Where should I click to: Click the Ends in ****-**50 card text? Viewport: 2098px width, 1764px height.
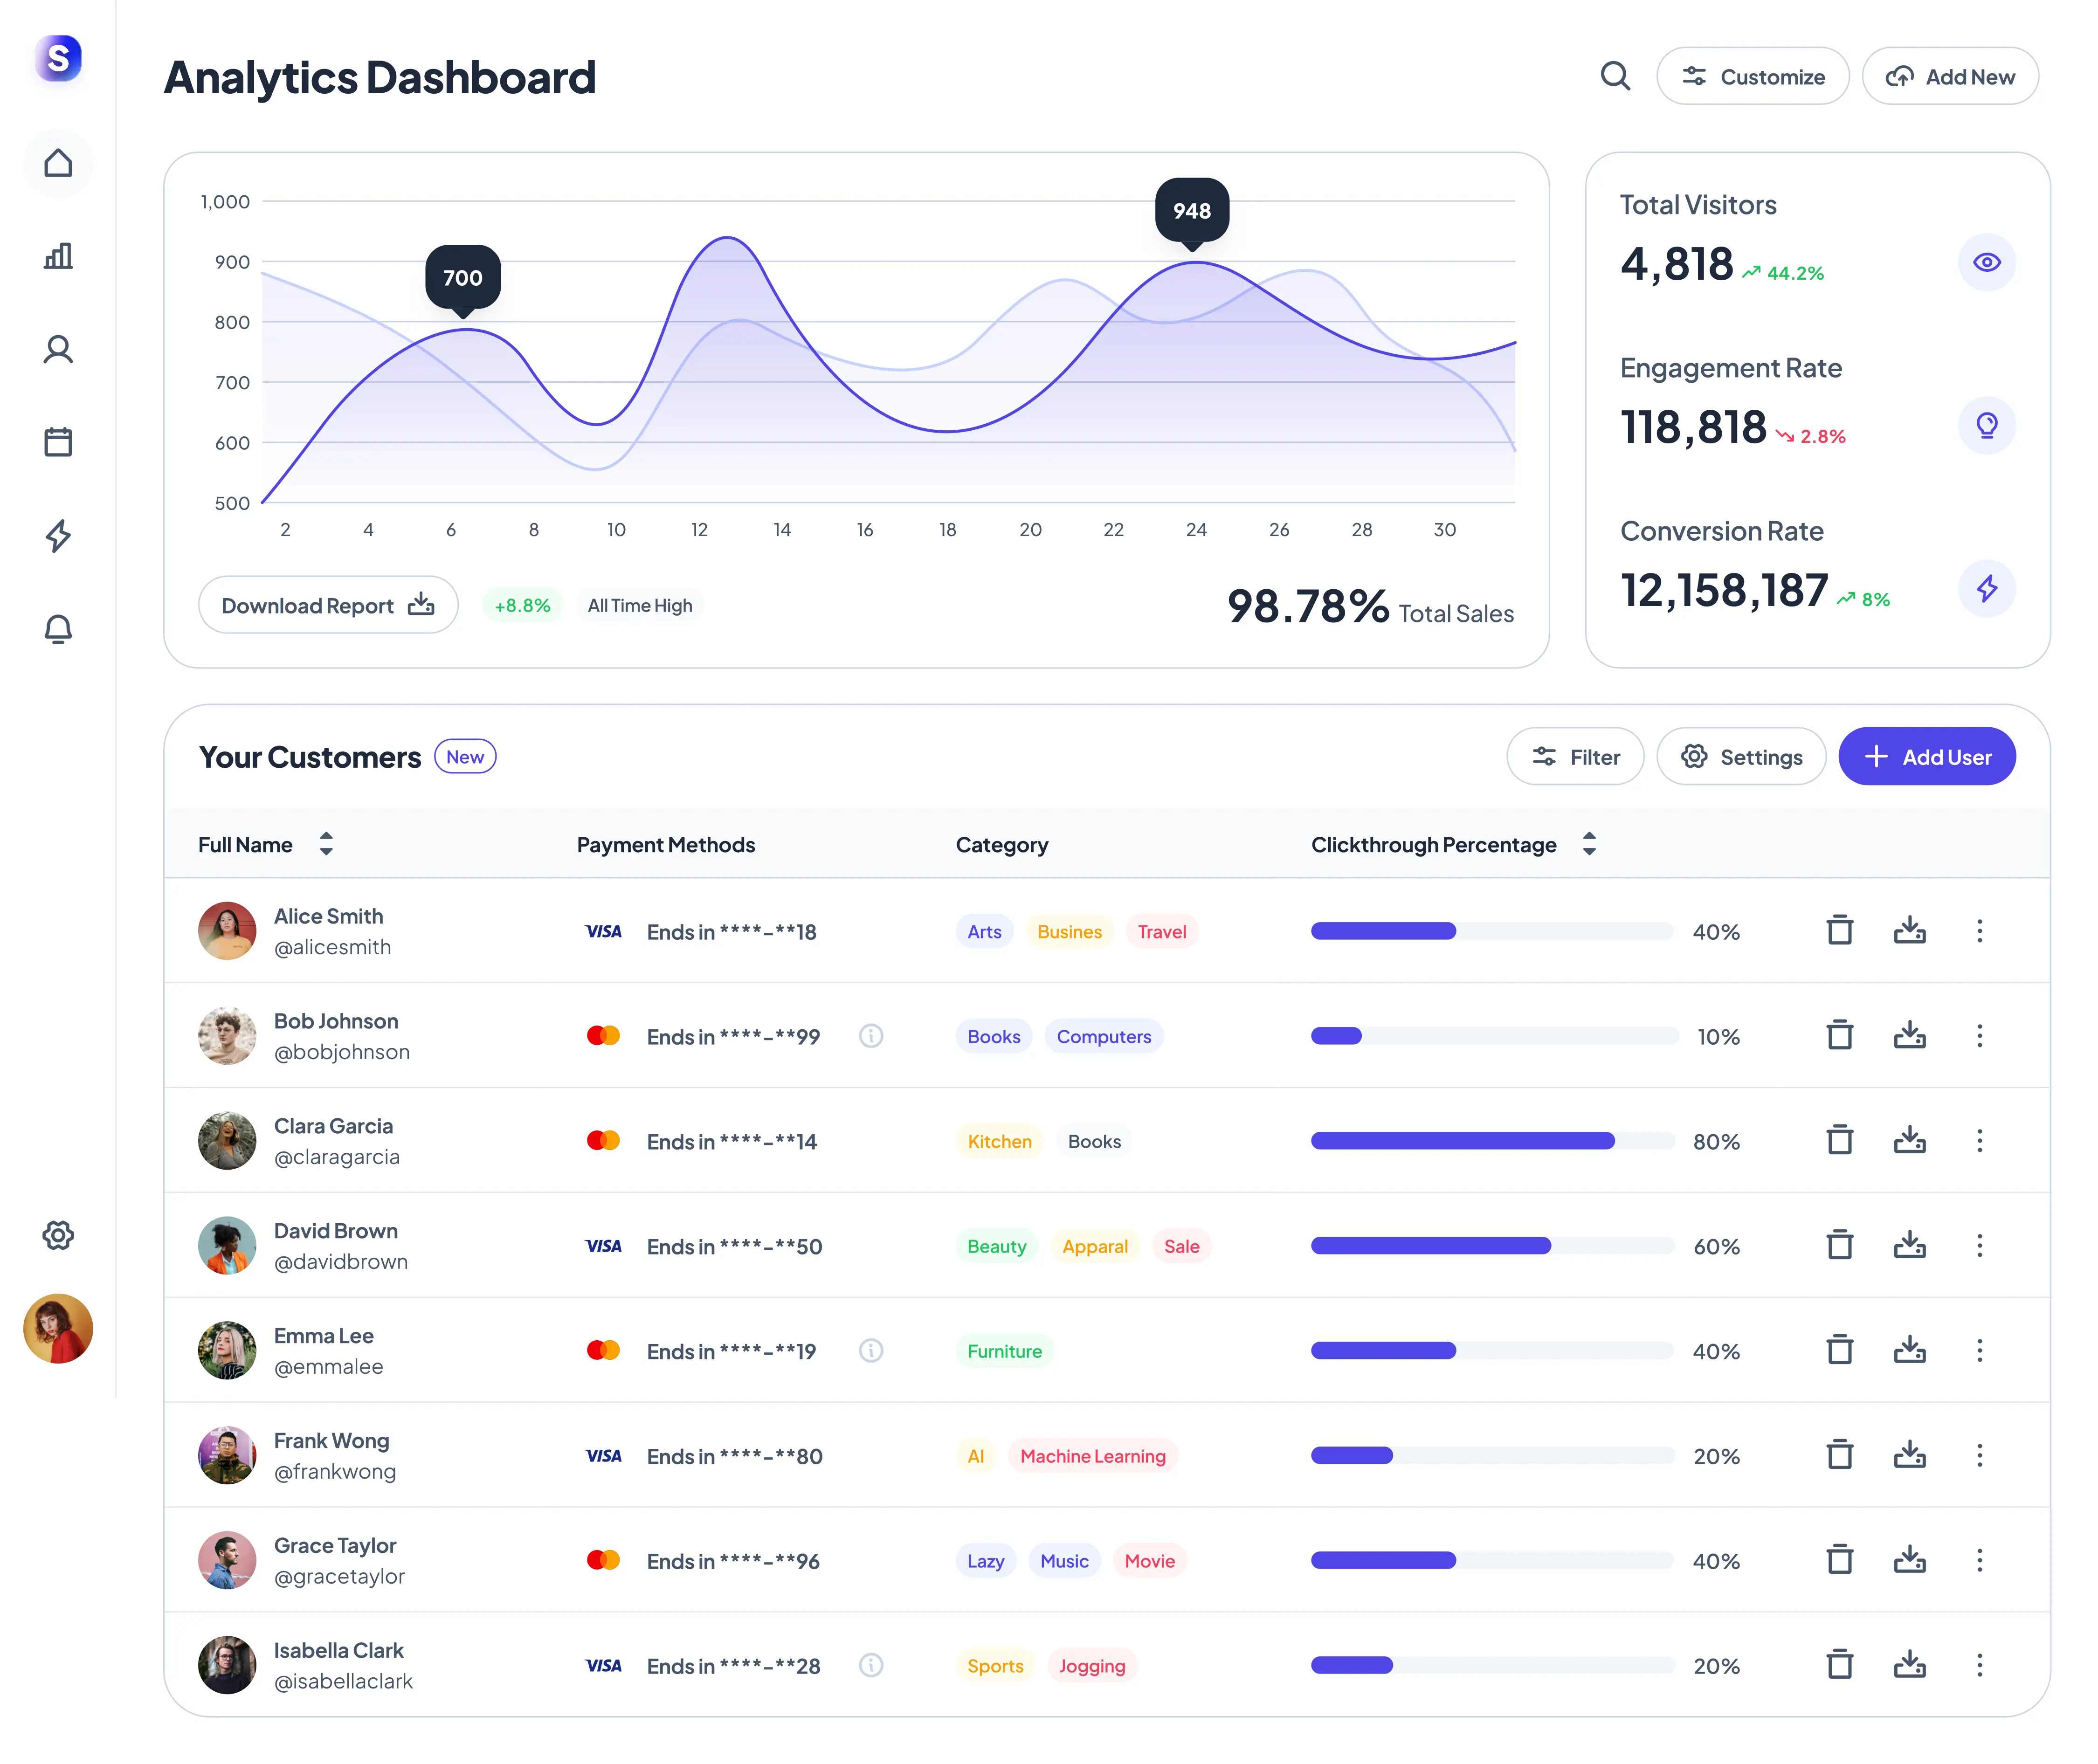(x=735, y=1246)
